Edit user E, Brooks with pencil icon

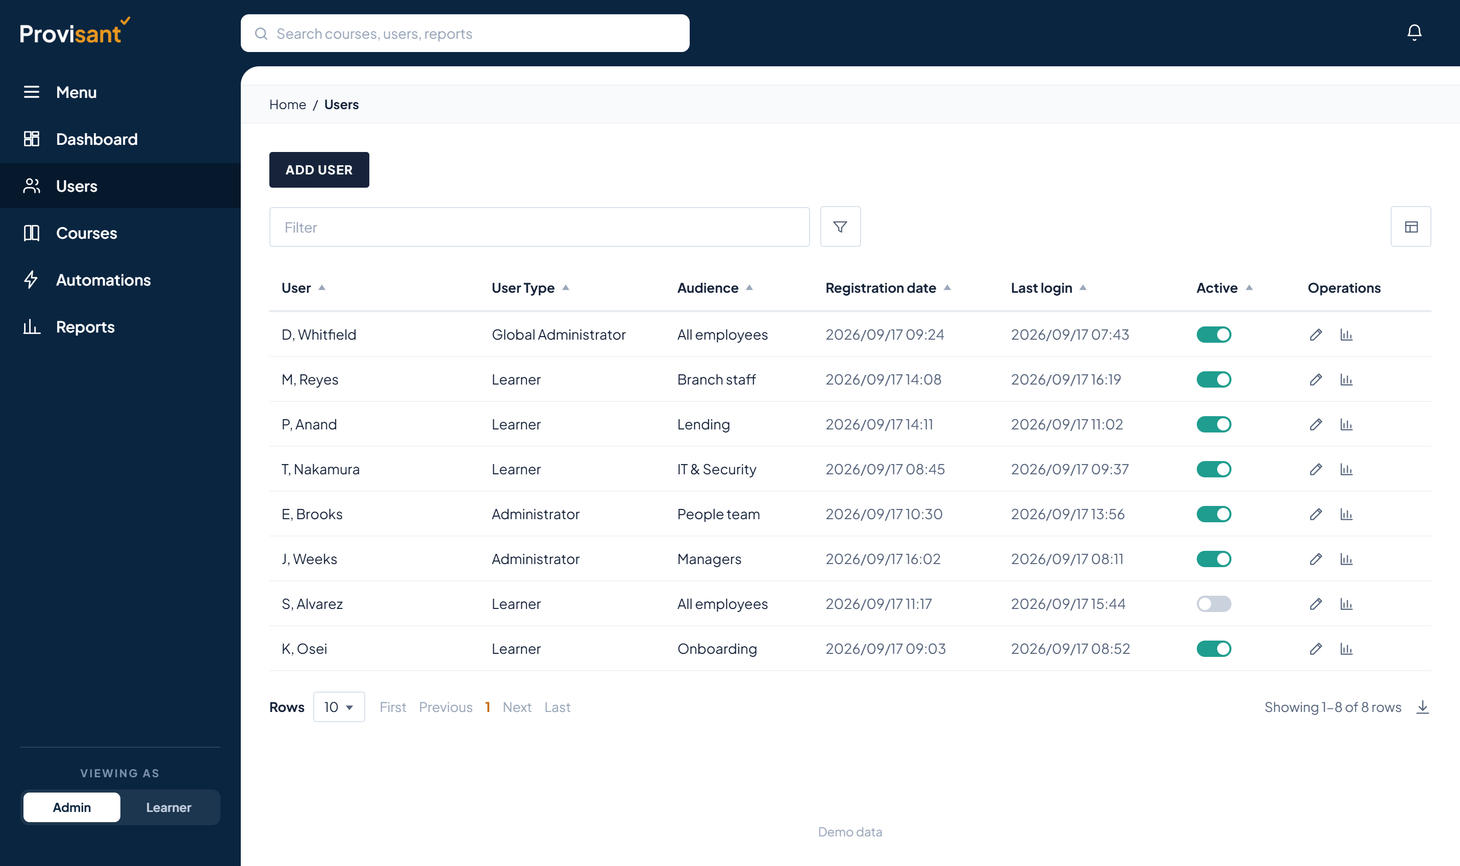1315,514
